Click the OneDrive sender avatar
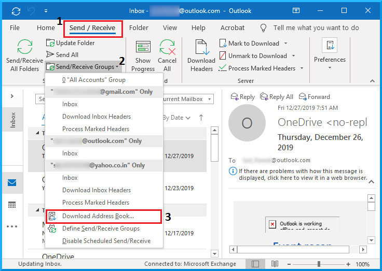This screenshot has height=271, width=382. point(247,123)
